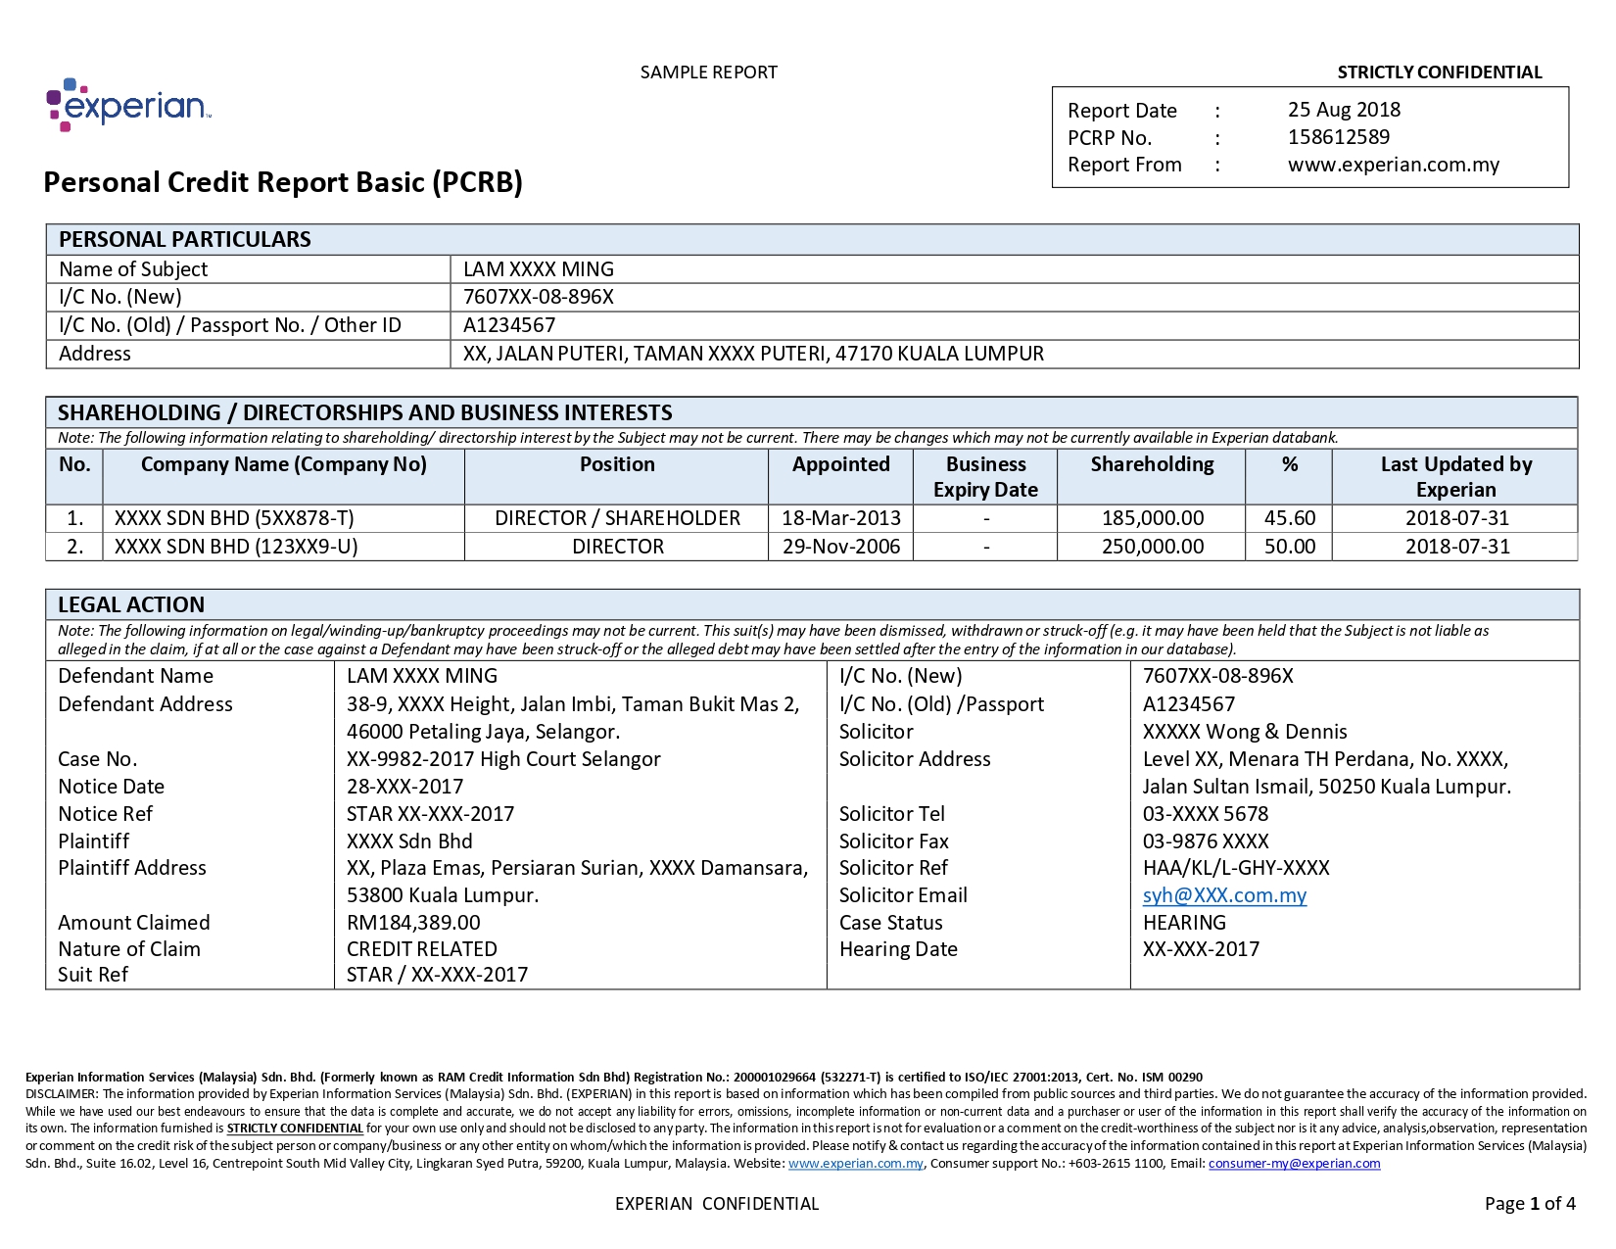Viewport: 1616px width, 1249px height.
Task: Select PCRP No. value 158612589
Action: pyautogui.click(x=1339, y=137)
